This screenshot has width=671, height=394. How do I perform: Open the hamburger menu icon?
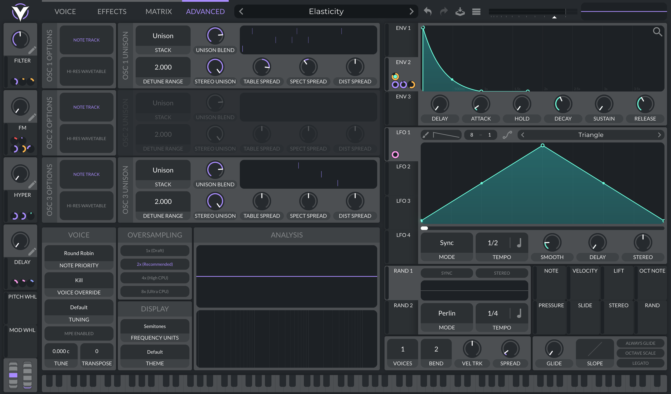[476, 12]
